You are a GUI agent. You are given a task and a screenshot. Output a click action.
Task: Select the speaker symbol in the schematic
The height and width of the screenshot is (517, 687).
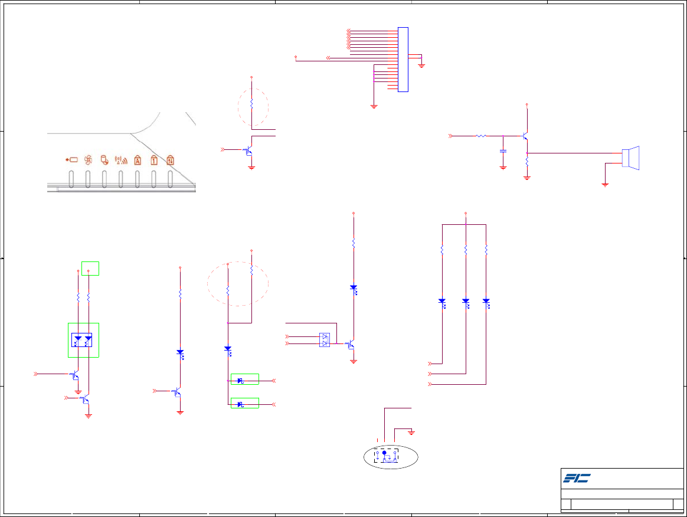tap(630, 158)
